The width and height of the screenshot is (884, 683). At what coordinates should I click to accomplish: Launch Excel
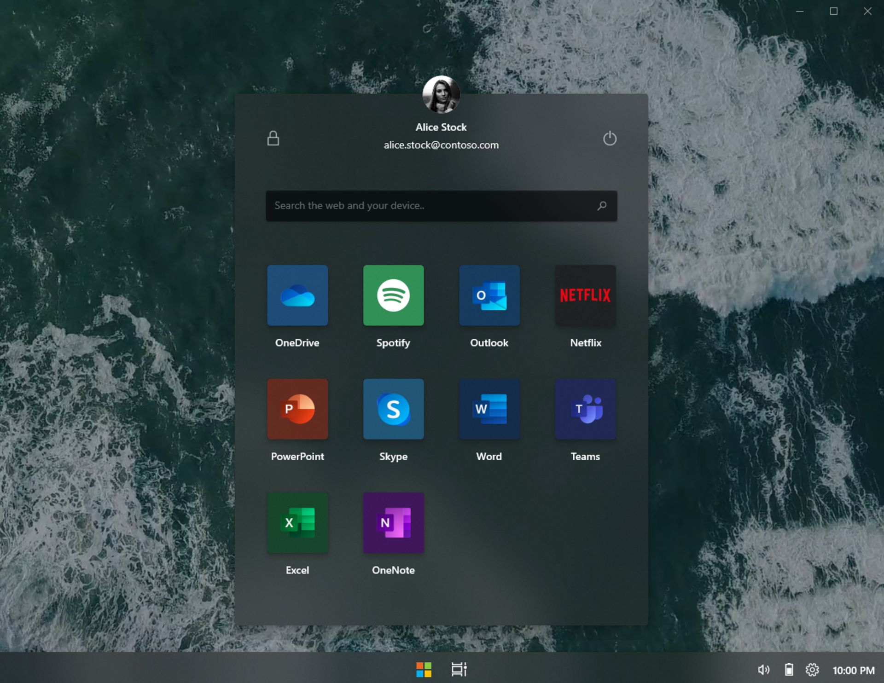click(x=297, y=522)
